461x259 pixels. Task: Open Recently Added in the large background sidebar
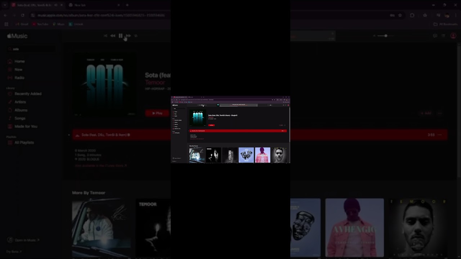(24, 94)
